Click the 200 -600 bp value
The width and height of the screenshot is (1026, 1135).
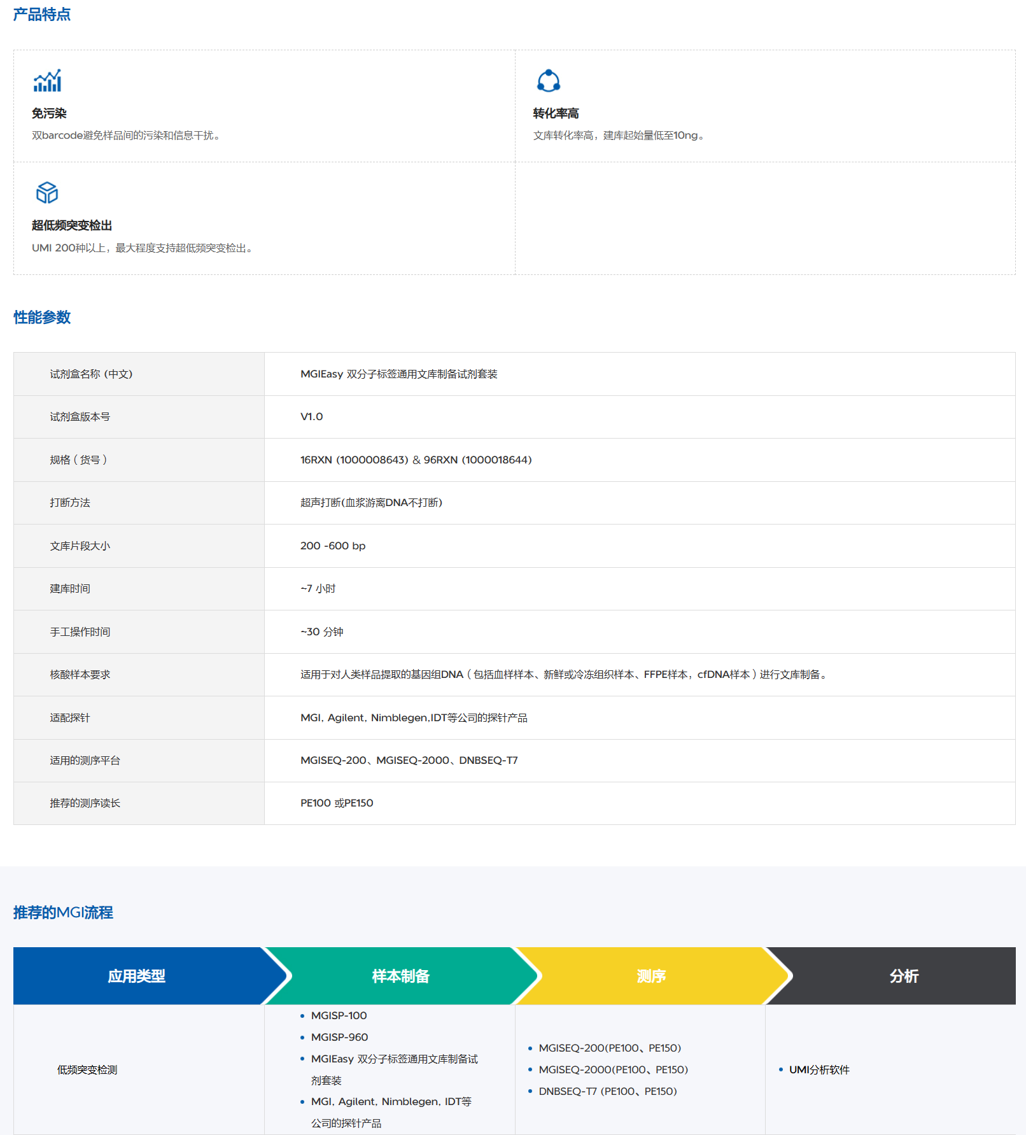click(333, 546)
